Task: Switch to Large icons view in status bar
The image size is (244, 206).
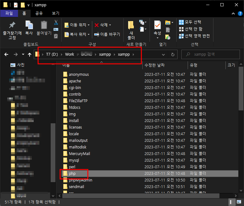Action: (x=239, y=202)
